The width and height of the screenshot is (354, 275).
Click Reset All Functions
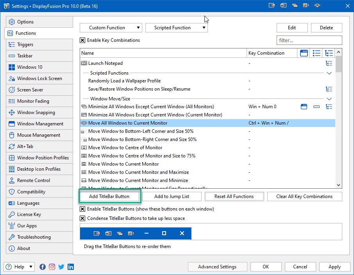pos(234,196)
